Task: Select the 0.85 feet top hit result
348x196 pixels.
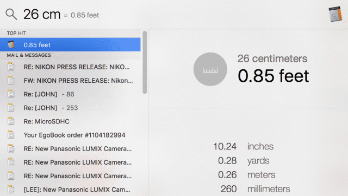Action: tap(70, 44)
